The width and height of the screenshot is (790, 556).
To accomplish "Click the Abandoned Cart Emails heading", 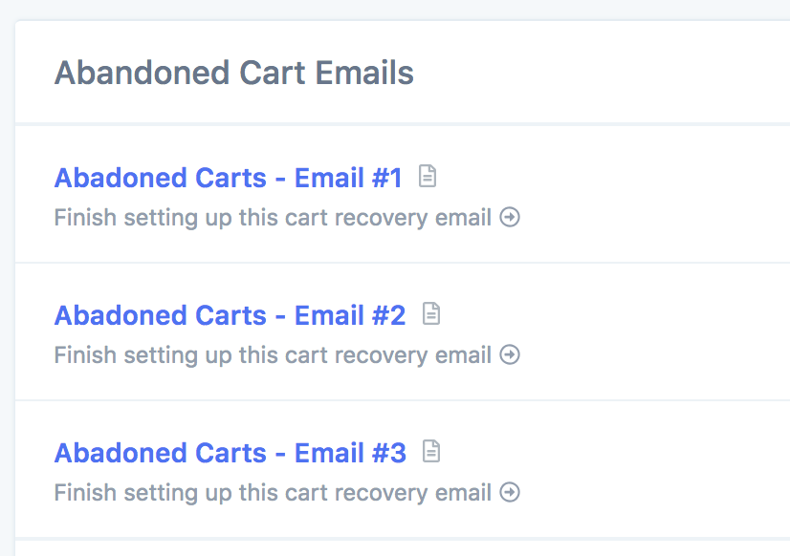I will click(x=234, y=73).
